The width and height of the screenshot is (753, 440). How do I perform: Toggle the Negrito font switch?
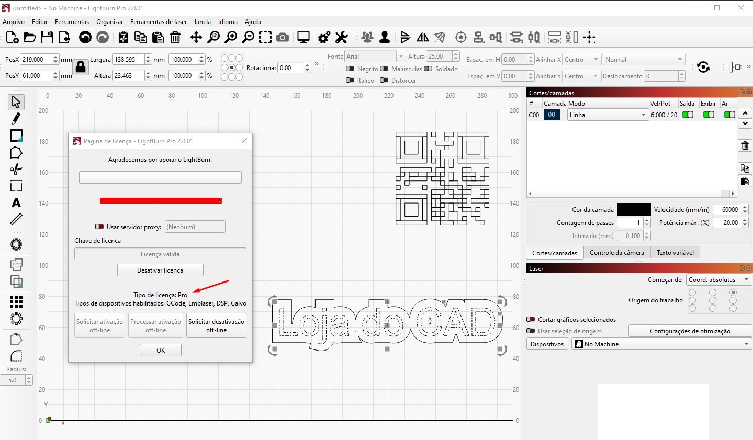point(350,69)
